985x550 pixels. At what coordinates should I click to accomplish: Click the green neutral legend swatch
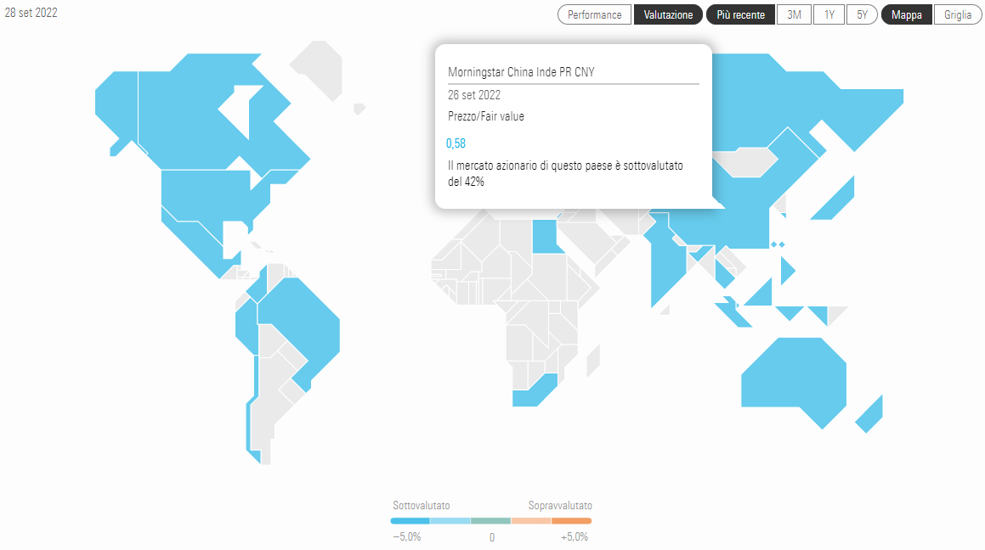pos(490,520)
